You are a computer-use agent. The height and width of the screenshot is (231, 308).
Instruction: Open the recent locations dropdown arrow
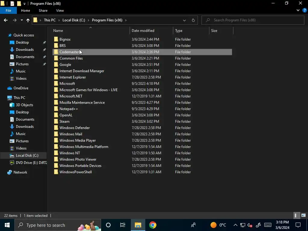pos(22,20)
